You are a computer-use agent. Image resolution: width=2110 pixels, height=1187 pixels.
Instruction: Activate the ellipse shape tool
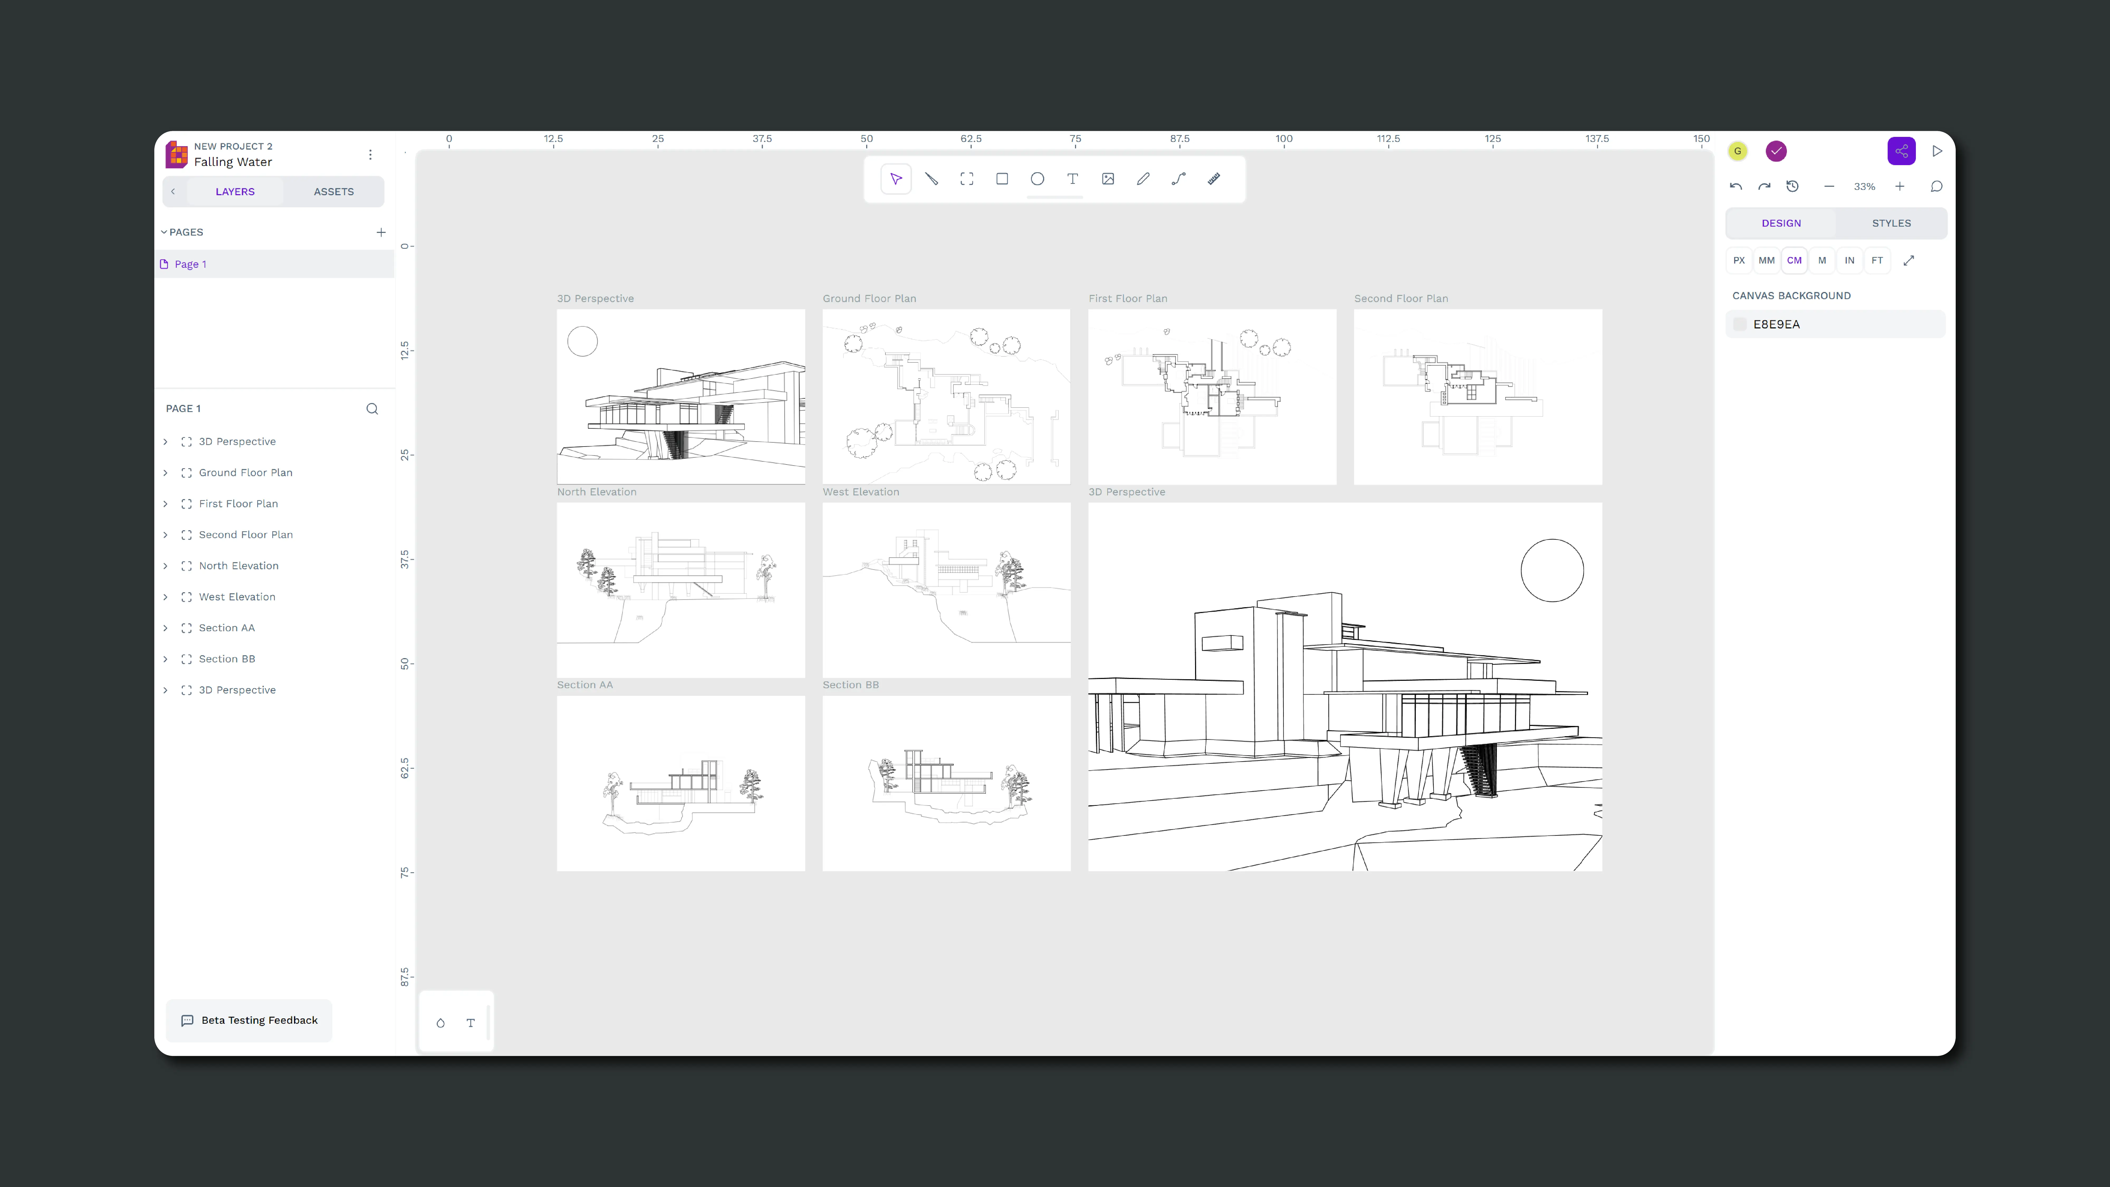click(1037, 179)
